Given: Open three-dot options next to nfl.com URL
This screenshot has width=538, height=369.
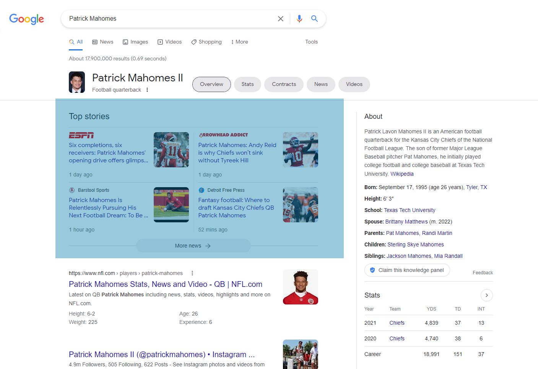Looking at the screenshot, I should (192, 273).
